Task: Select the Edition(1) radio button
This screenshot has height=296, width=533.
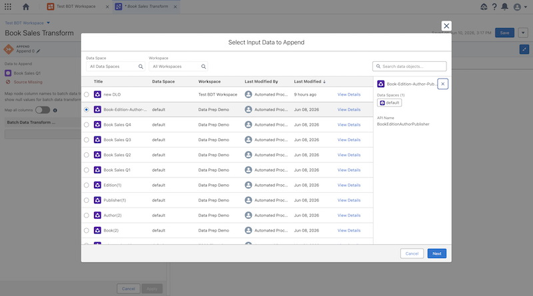Action: coord(87,185)
